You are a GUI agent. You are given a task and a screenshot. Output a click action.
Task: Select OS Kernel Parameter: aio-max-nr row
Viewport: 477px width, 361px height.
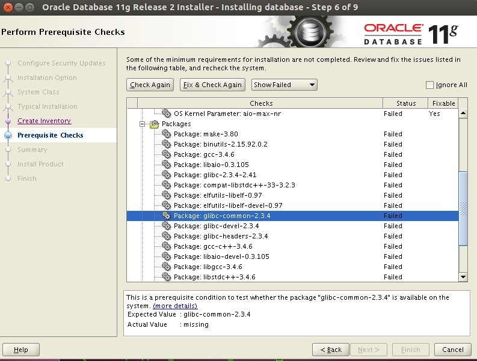(x=292, y=114)
